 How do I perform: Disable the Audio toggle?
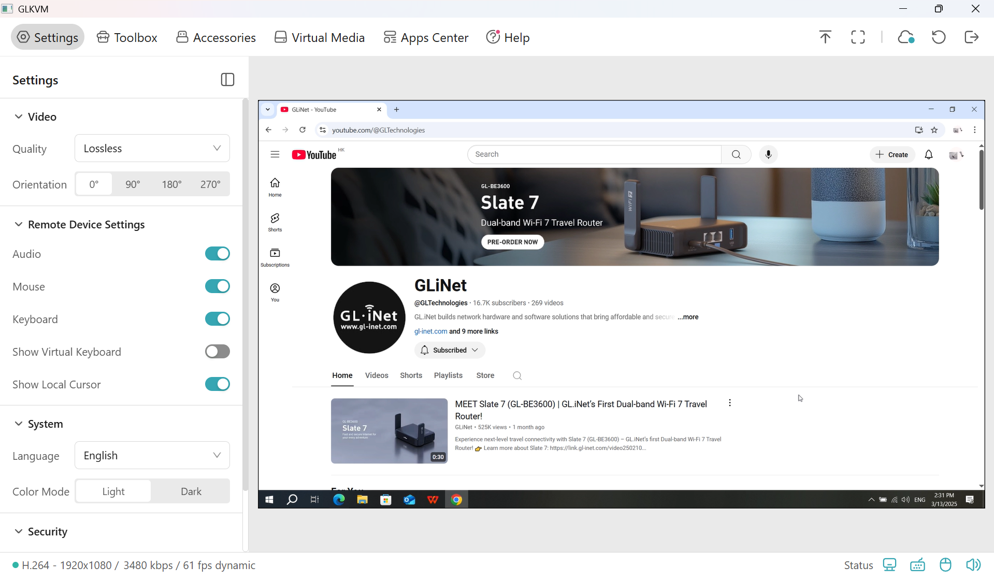(217, 254)
